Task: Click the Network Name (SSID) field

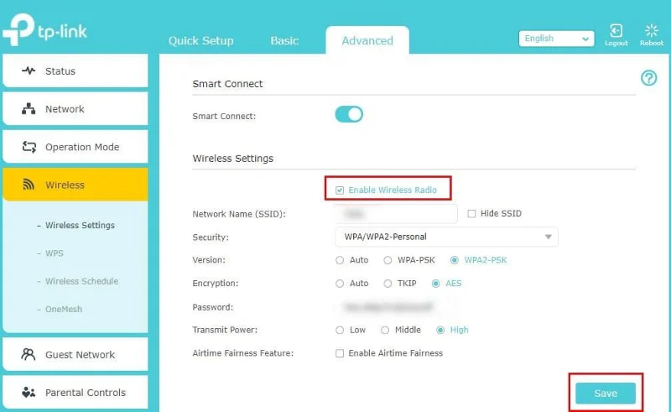Action: pyautogui.click(x=396, y=214)
